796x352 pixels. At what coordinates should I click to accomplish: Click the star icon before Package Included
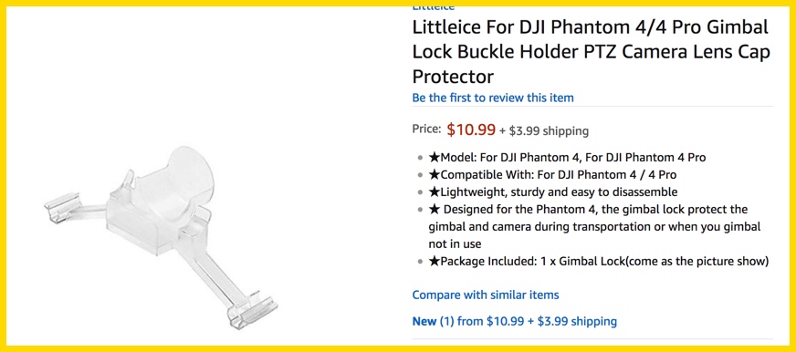coord(434,261)
